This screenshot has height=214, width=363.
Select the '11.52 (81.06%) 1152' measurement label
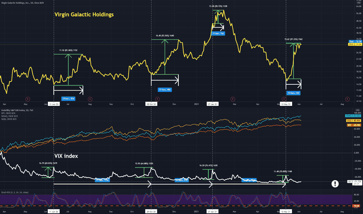pyautogui.click(x=68, y=50)
